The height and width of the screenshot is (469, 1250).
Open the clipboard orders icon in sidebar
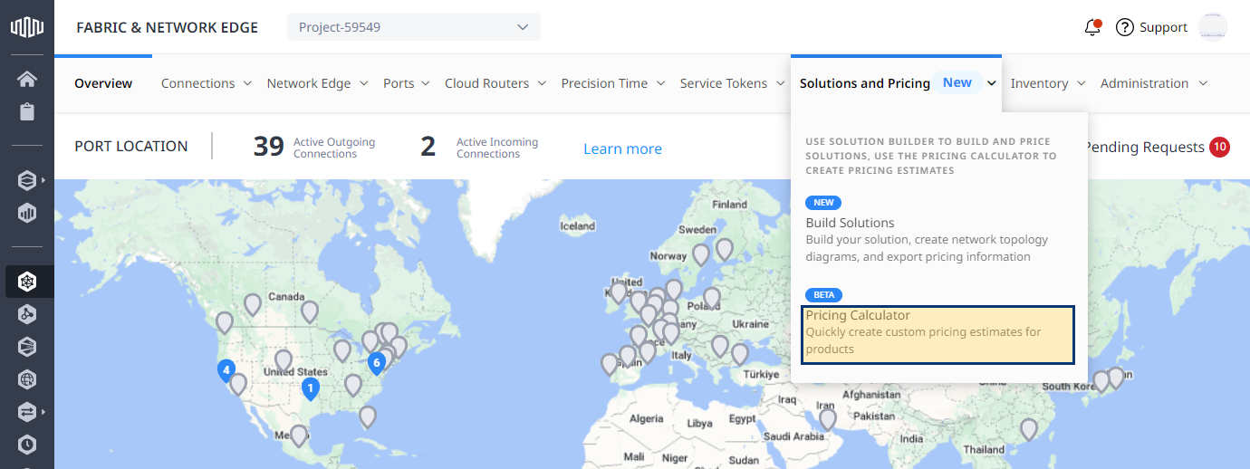(x=27, y=112)
